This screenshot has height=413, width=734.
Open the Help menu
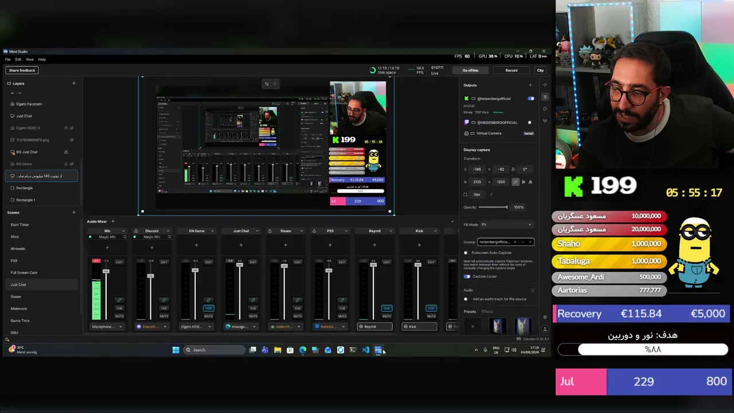pyautogui.click(x=42, y=60)
